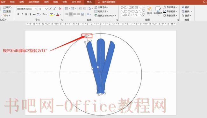Screen dimensions: 207x118
Task: Click the rotation handle above the shape
Action: [86, 35]
